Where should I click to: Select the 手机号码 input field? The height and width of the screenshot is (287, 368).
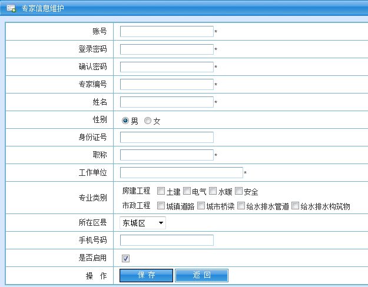(x=167, y=240)
